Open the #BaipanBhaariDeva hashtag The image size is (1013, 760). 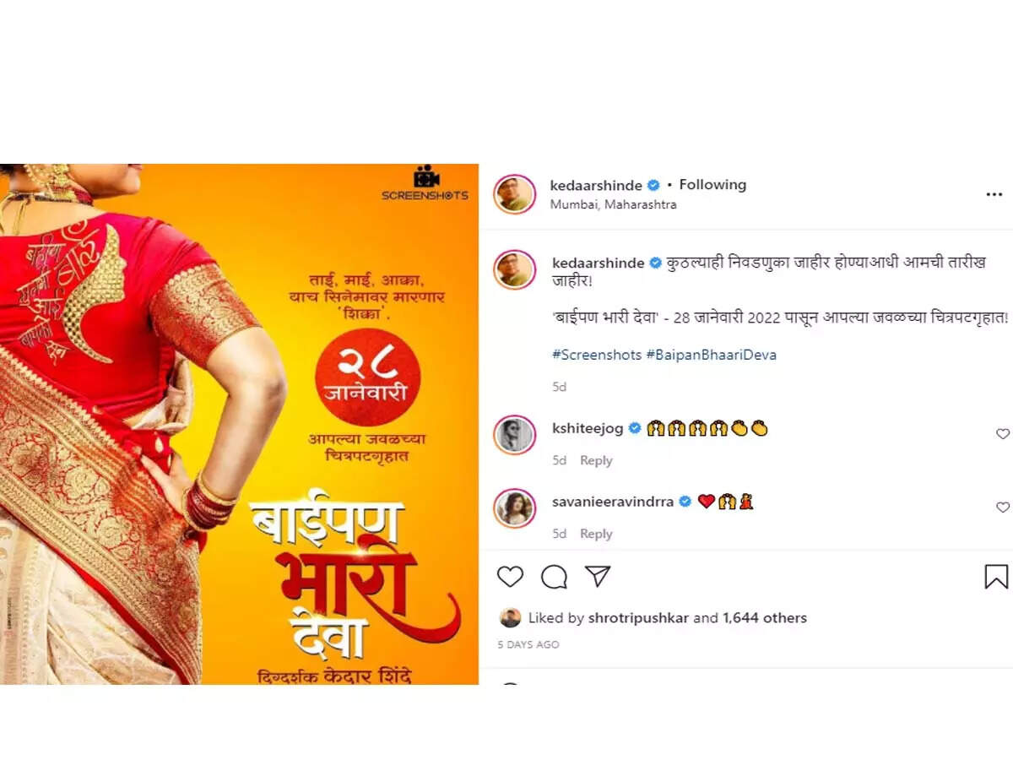(711, 355)
